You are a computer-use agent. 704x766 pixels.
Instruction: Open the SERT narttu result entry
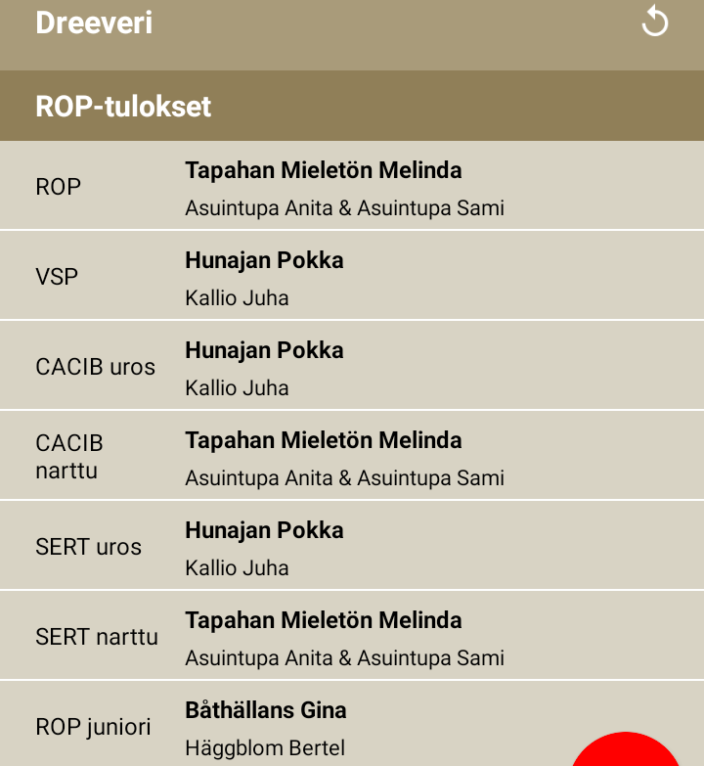(x=352, y=636)
